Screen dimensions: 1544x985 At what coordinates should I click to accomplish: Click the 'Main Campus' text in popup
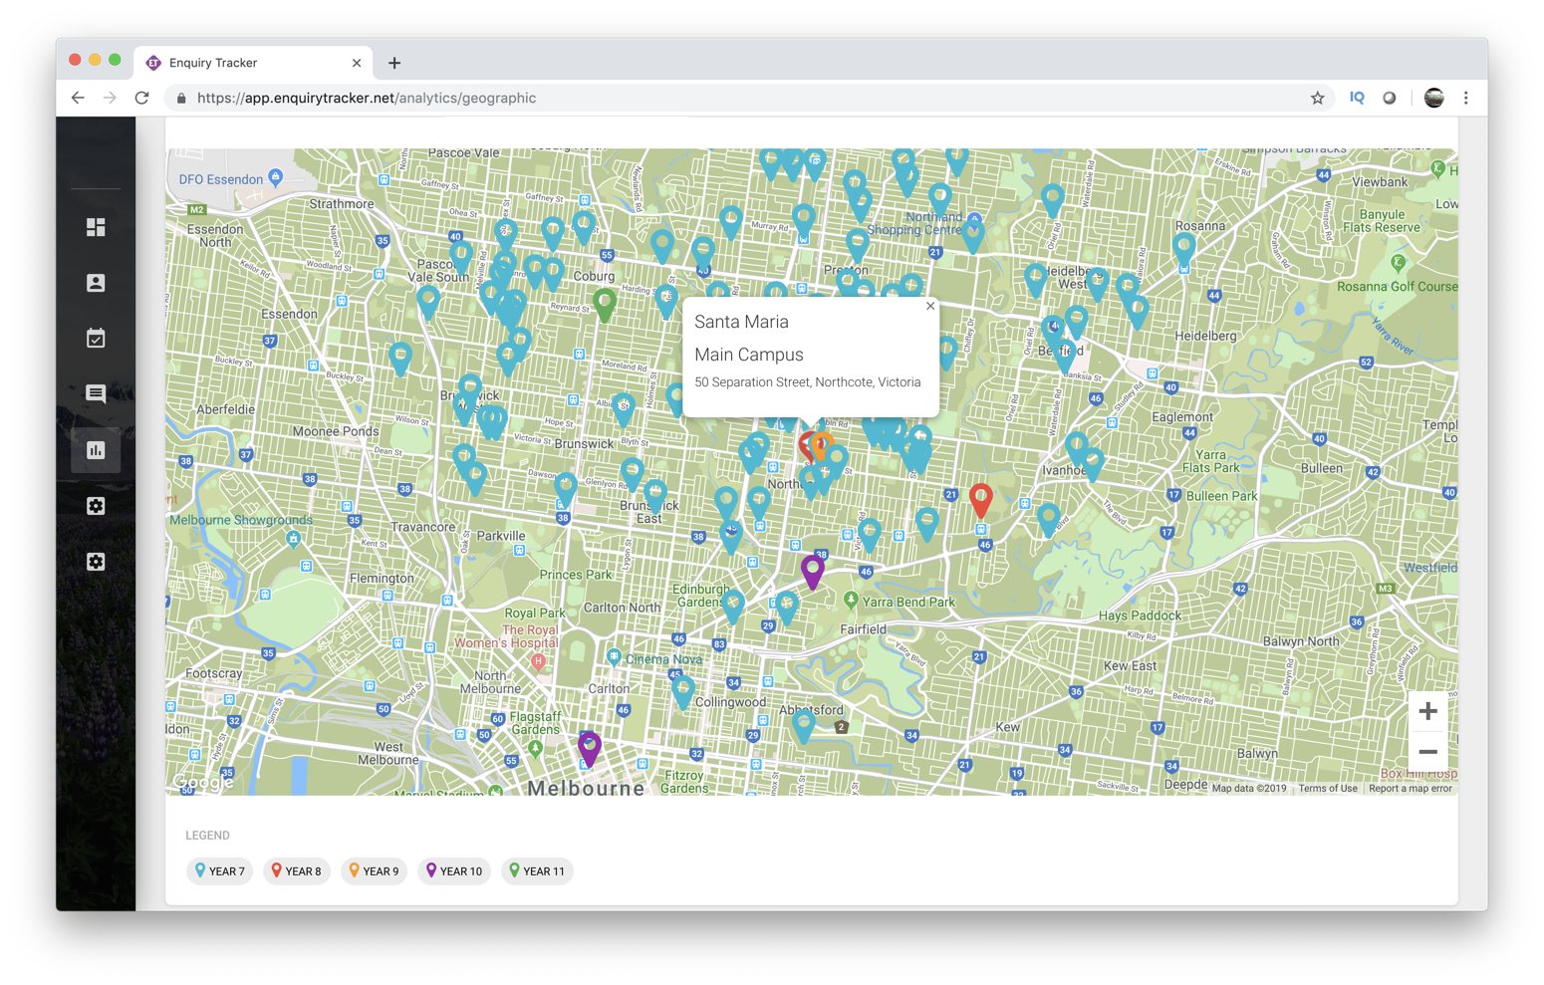point(749,355)
